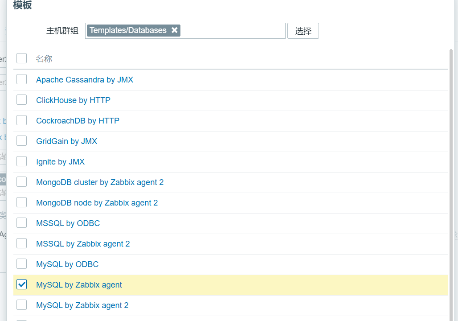
Task: Check the GridGain by JMX checkbox
Action: 22,140
